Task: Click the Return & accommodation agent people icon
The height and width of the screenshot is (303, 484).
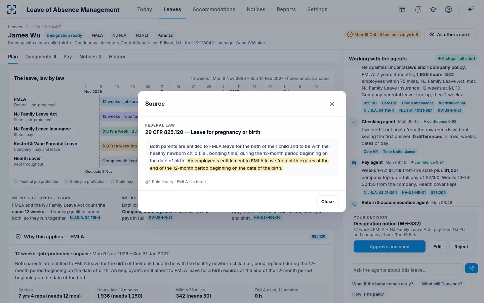Action: pyautogui.click(x=354, y=204)
